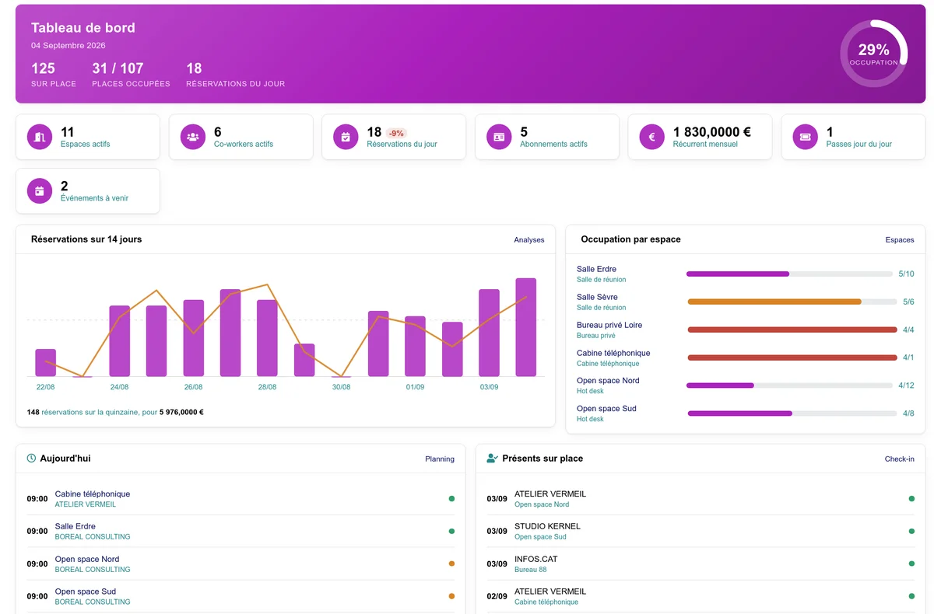Open the Événements à venir calendar icon
Viewport: 934px width, 614px height.
(x=39, y=191)
